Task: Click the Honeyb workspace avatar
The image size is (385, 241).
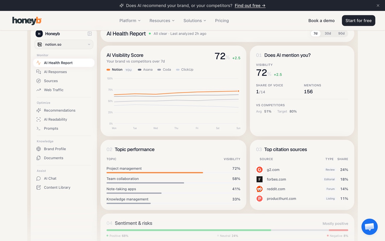Action: [39, 34]
